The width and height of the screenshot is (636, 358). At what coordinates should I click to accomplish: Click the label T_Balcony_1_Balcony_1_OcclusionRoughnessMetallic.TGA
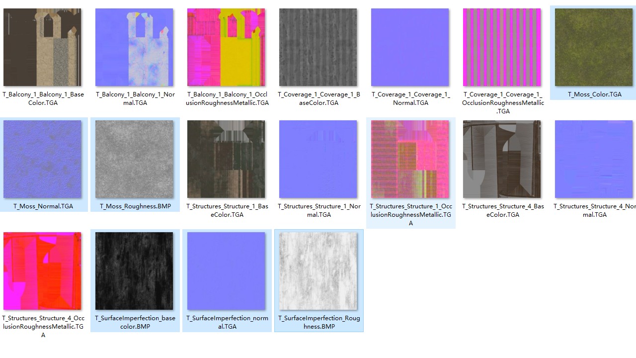227,98
